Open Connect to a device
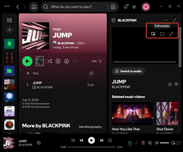 click(150, 143)
